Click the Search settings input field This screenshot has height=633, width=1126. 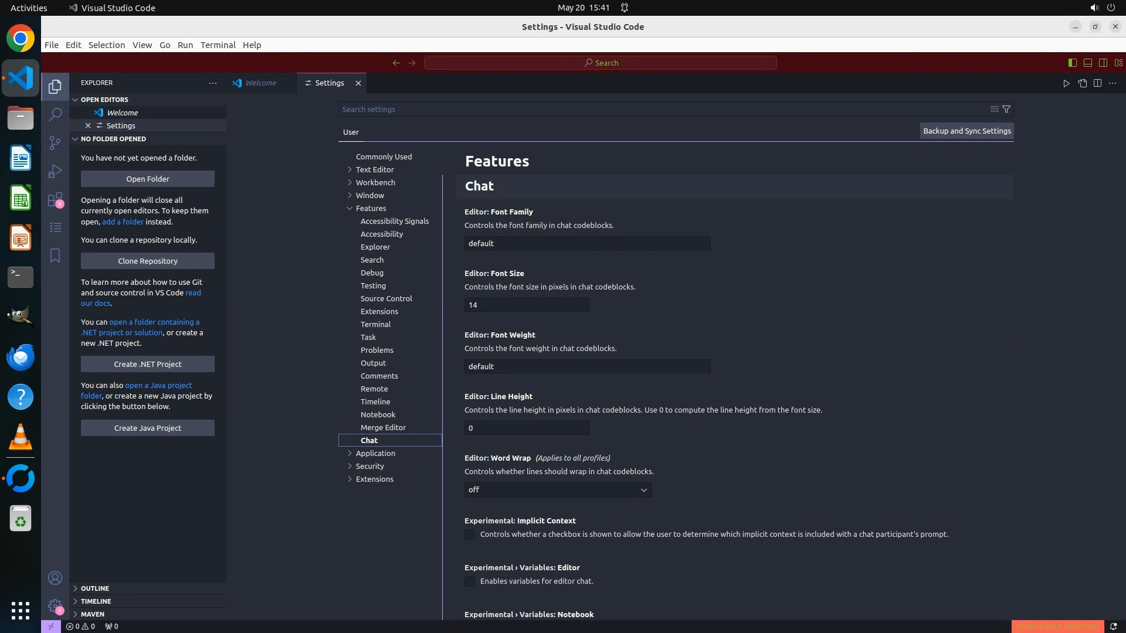[x=663, y=109]
